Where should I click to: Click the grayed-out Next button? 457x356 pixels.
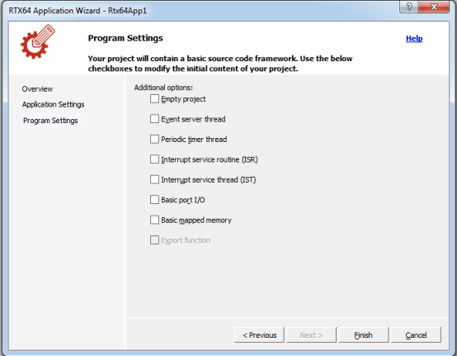click(x=311, y=335)
